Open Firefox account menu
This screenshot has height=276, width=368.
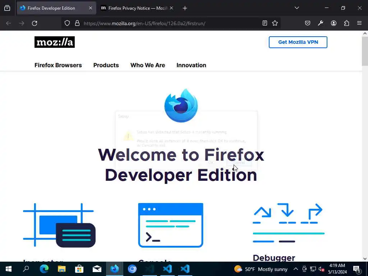(333, 23)
